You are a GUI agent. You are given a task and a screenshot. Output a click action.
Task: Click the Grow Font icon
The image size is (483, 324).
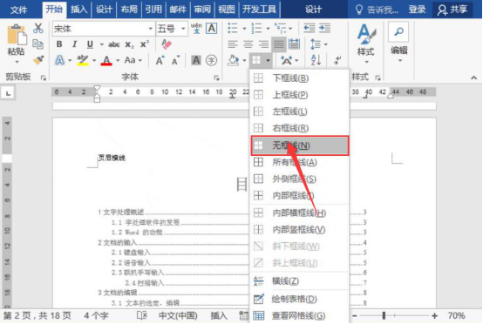tap(160, 60)
